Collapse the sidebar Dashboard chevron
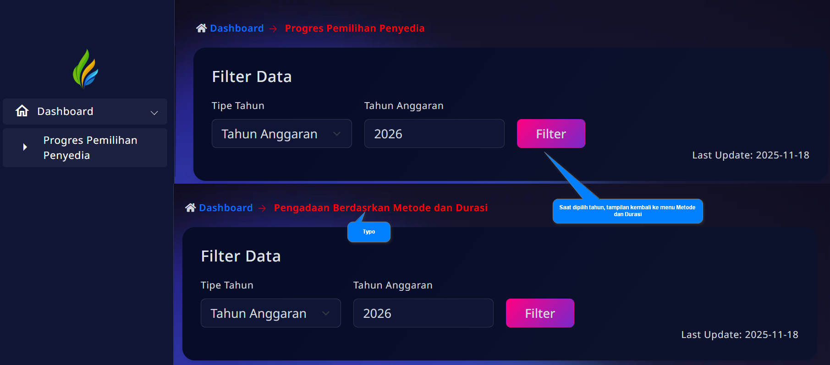Viewport: 830px width, 365px height. (x=154, y=112)
